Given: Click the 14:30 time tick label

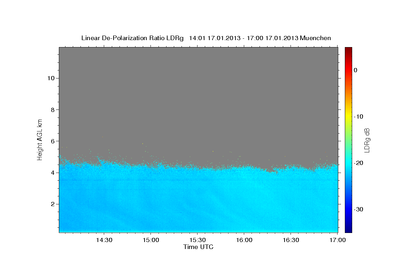Looking at the screenshot, I should (x=104, y=240).
